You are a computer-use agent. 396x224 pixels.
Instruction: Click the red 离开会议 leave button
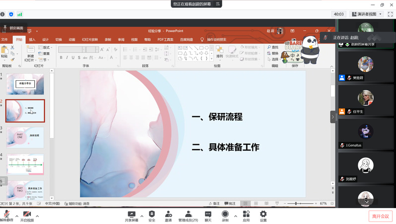(x=381, y=216)
